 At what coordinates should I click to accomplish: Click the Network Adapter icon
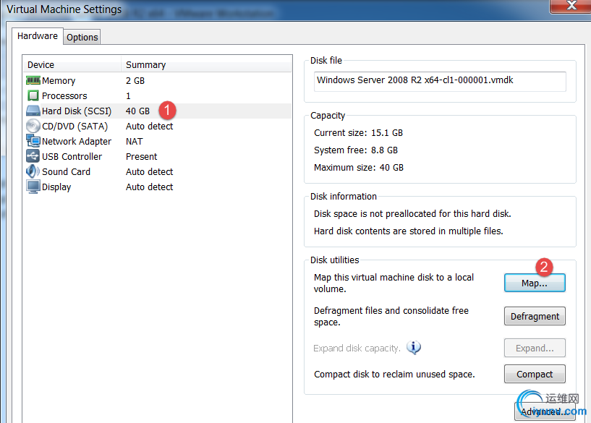(x=33, y=141)
